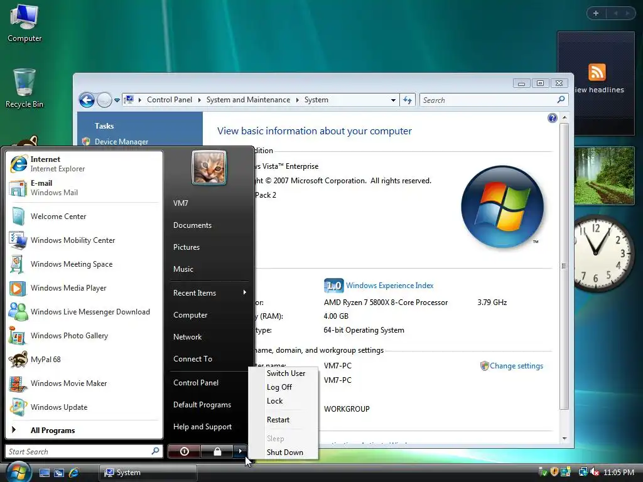Click System taskbar button
Screen dimensions: 643x482
click(x=148, y=473)
